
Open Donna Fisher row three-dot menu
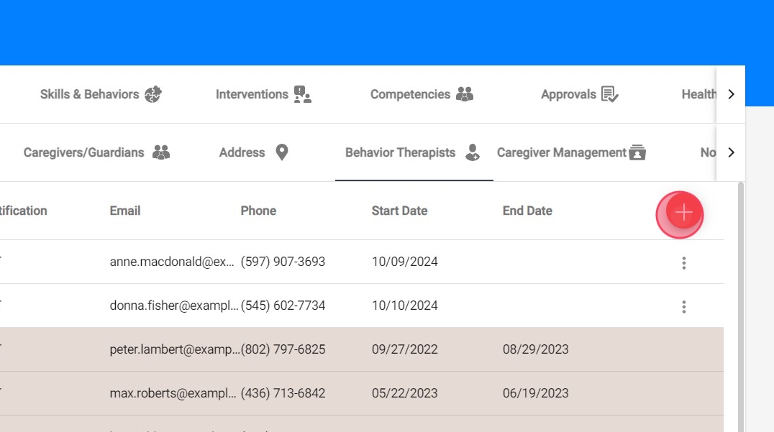click(x=683, y=307)
